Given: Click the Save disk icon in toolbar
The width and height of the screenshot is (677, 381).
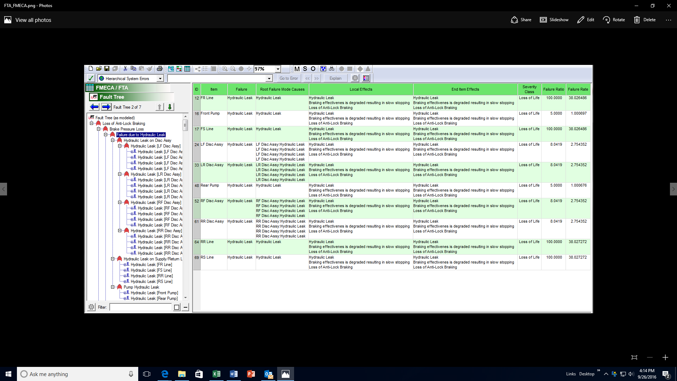Looking at the screenshot, I should (x=106, y=69).
